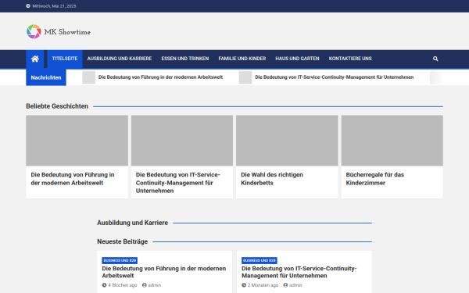The image size is (469, 293).
Task: Click the MK Showtime site title
Action: click(67, 32)
